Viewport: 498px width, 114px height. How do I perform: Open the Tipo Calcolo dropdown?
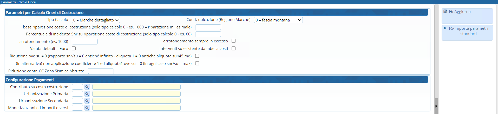pos(96,20)
